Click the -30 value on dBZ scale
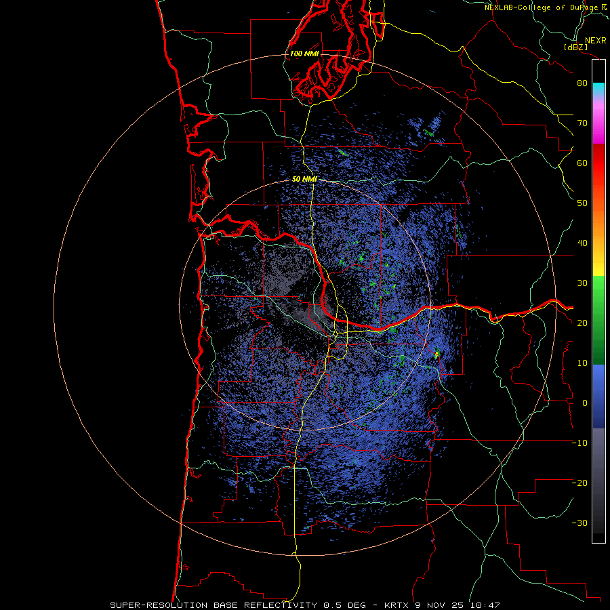 pos(579,523)
